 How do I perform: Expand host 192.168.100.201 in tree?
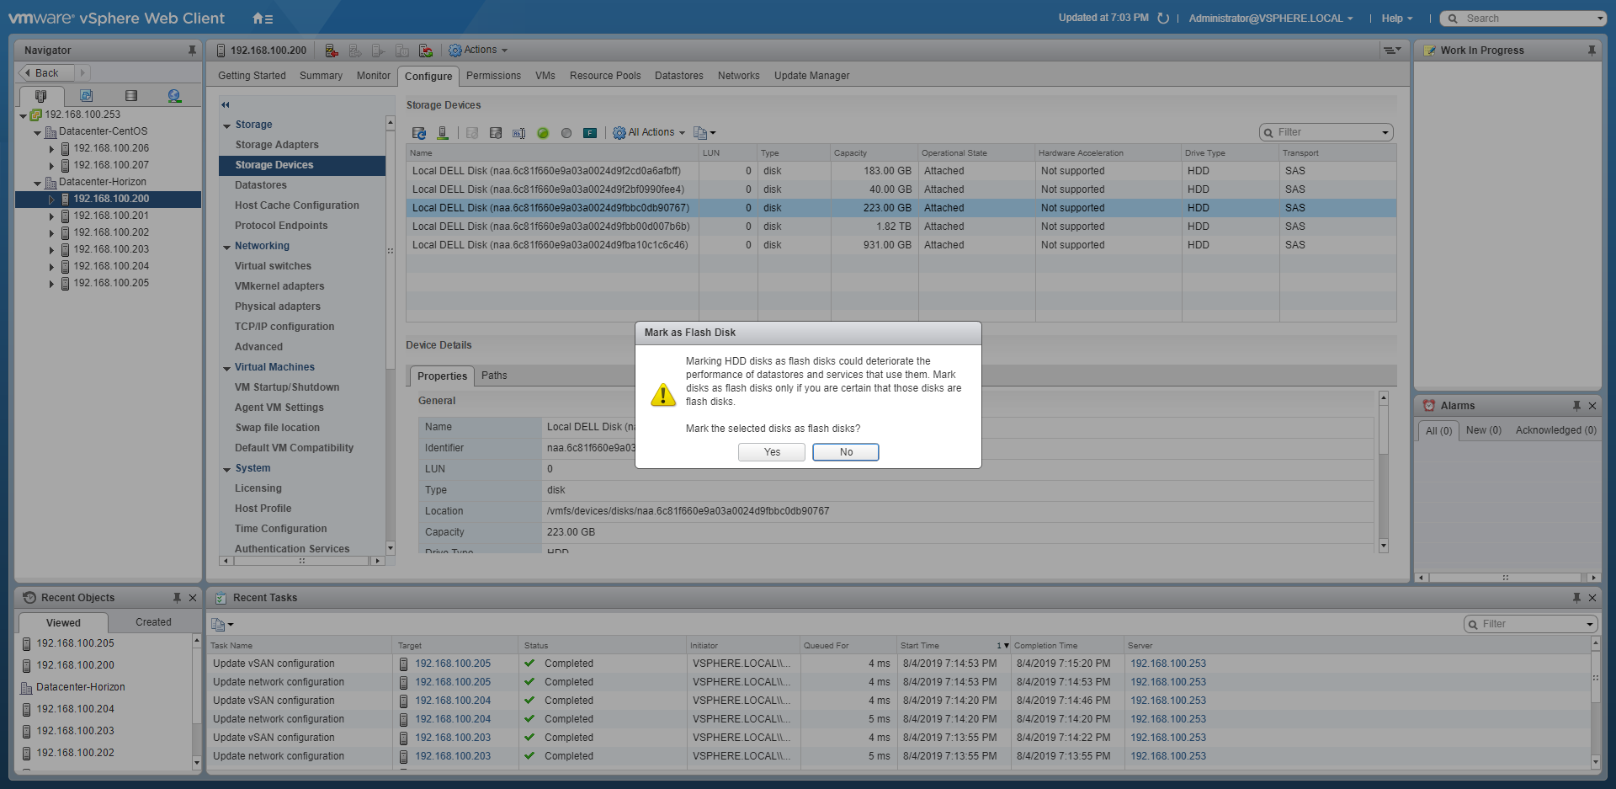[x=51, y=216]
